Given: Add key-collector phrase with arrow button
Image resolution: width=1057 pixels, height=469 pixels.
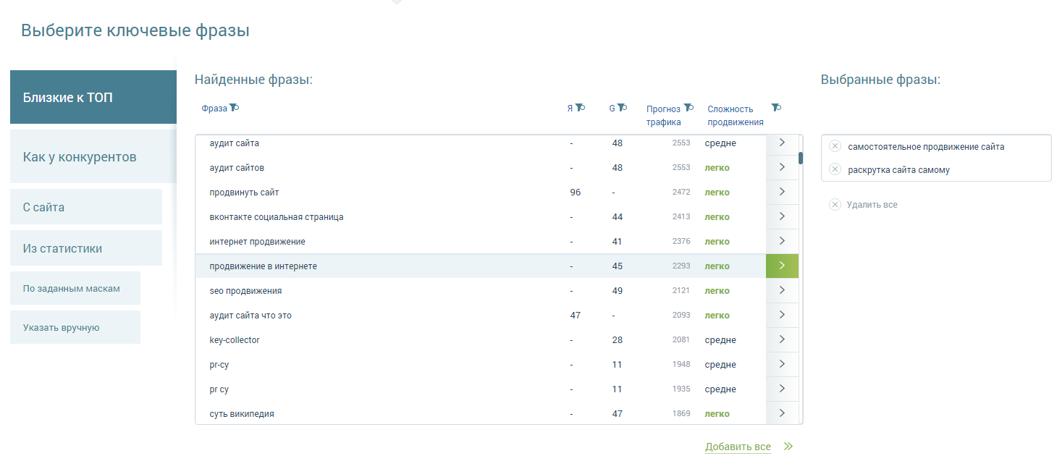Looking at the screenshot, I should click(x=782, y=339).
